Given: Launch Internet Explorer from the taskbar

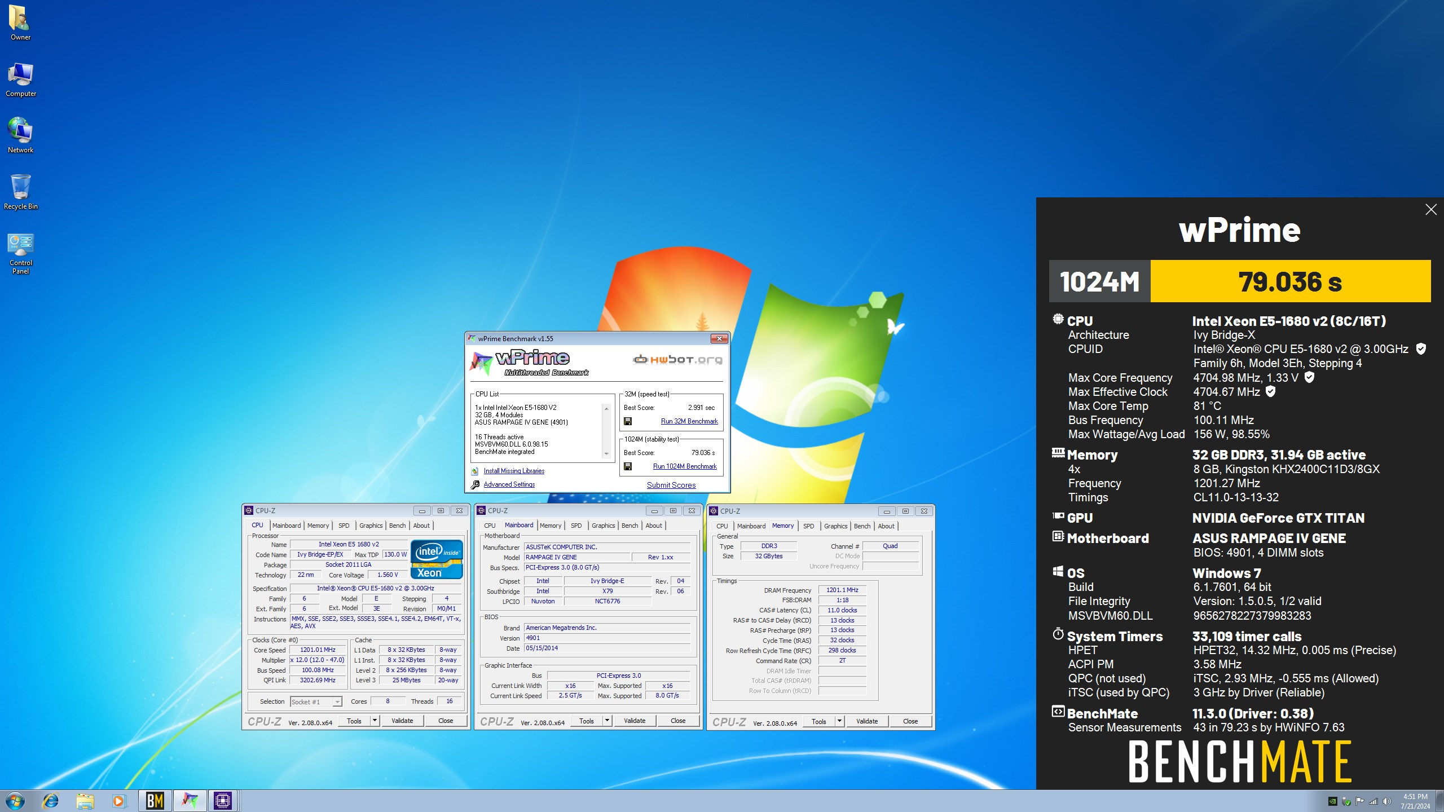Looking at the screenshot, I should 50,800.
